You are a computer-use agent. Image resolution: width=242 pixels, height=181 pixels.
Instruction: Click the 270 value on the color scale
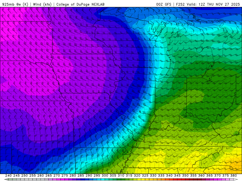coord(57,176)
